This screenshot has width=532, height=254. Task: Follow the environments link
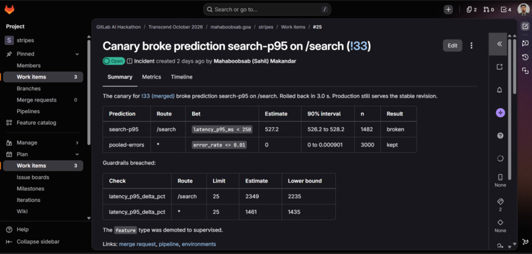point(199,244)
